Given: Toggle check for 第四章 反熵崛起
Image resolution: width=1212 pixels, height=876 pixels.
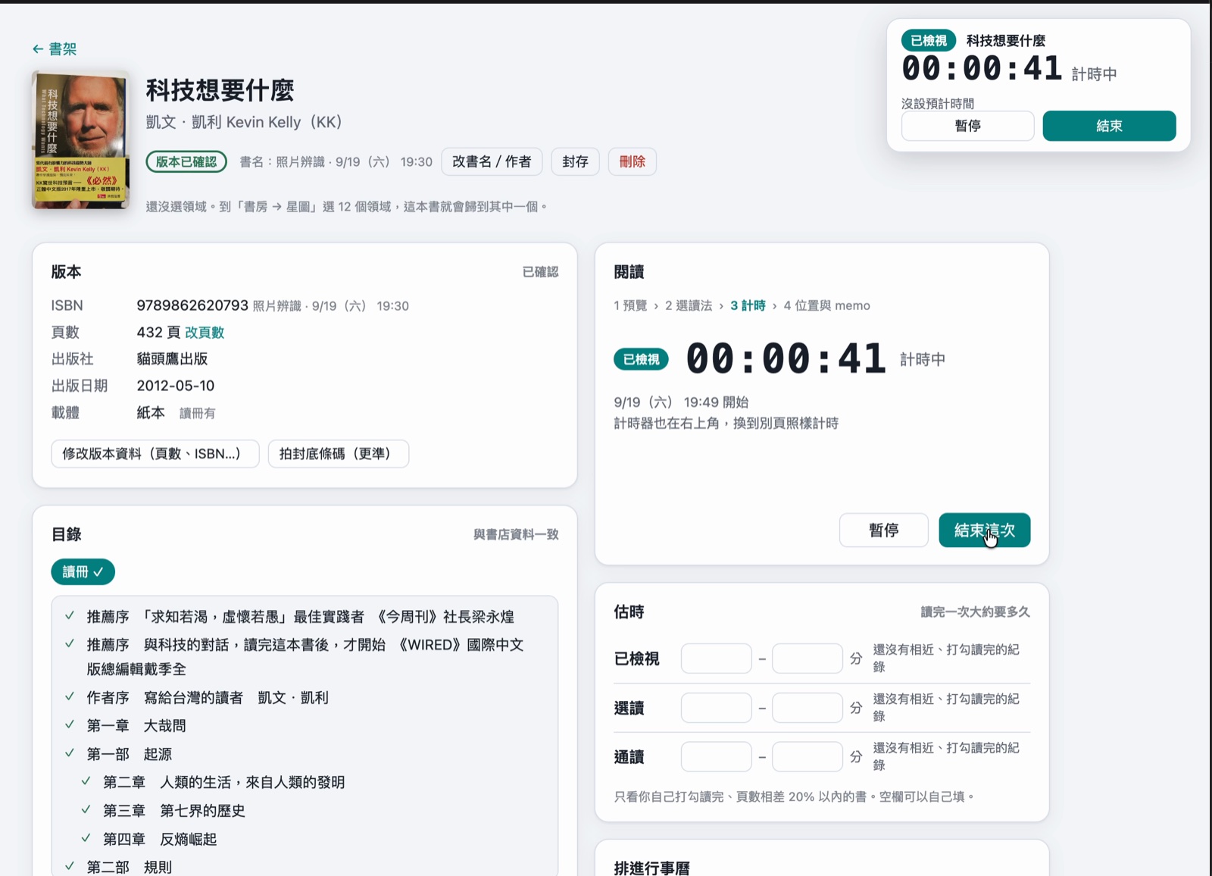Looking at the screenshot, I should [86, 838].
